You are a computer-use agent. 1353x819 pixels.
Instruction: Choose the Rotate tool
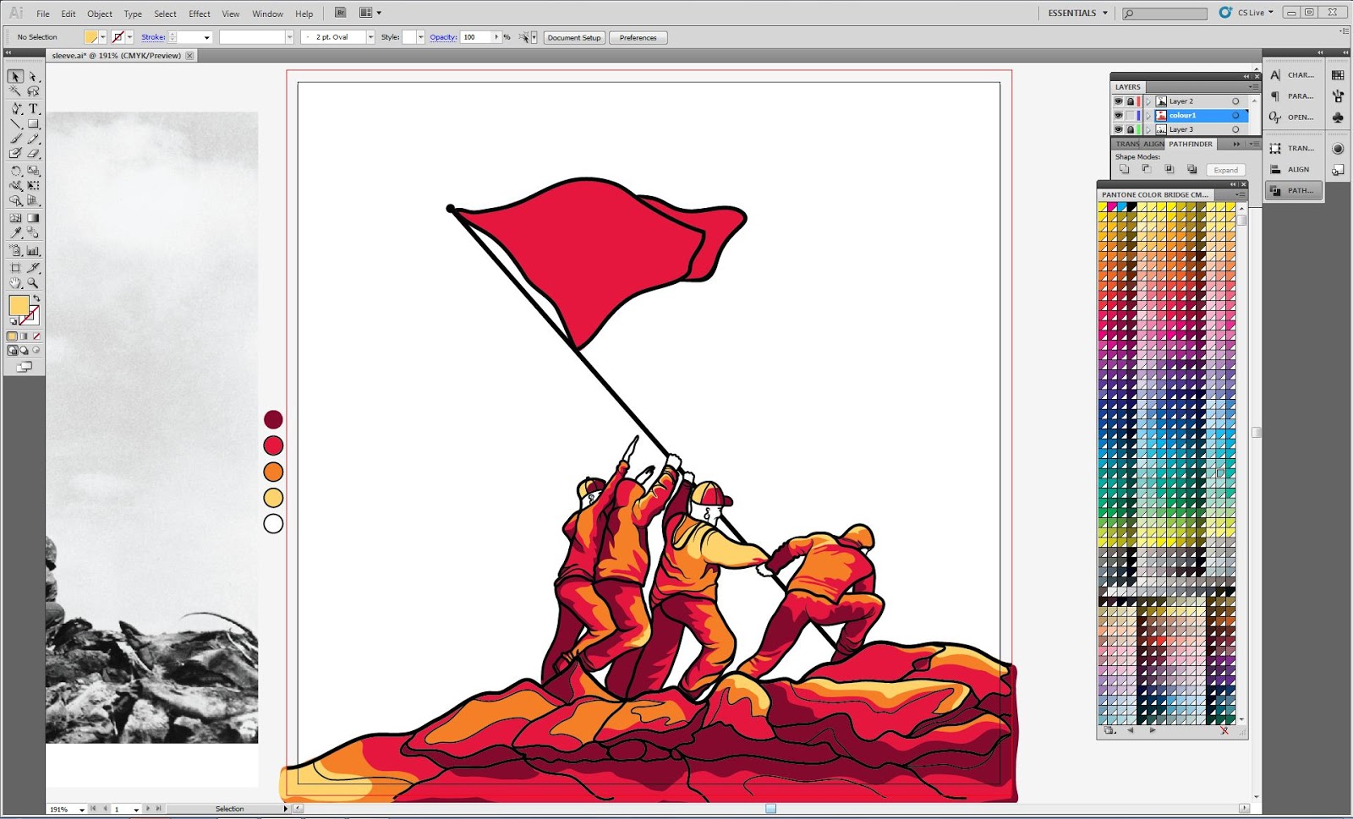[x=15, y=171]
